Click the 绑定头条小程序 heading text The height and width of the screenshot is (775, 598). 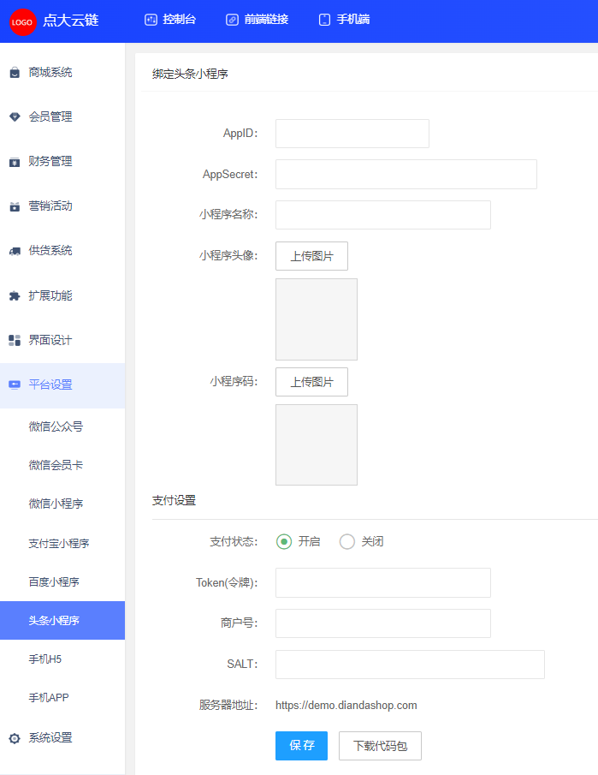coord(190,75)
